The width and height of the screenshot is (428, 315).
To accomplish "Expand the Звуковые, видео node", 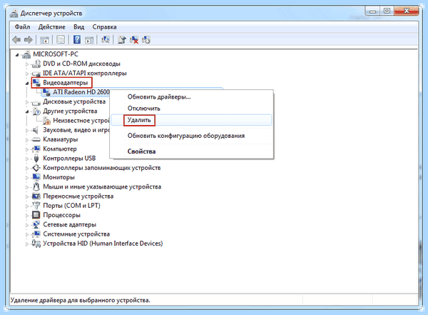I will (27, 131).
